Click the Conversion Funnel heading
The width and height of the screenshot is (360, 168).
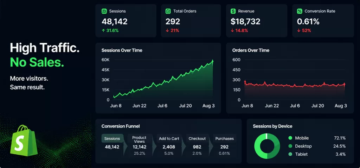click(x=121, y=126)
